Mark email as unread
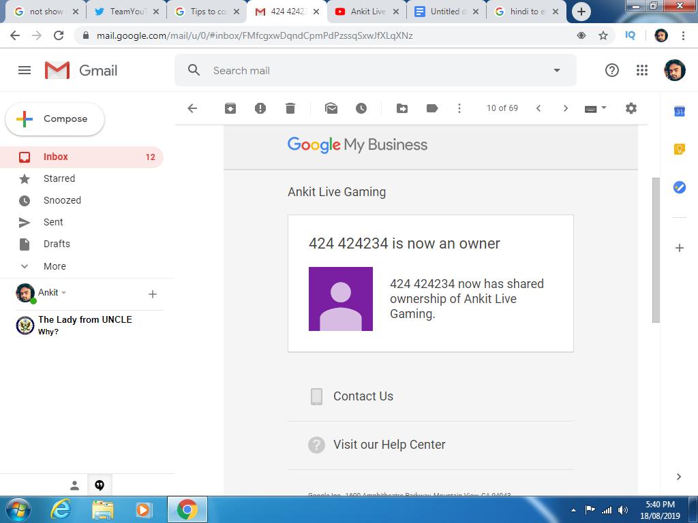Screen dimensions: 698x523 (331, 108)
